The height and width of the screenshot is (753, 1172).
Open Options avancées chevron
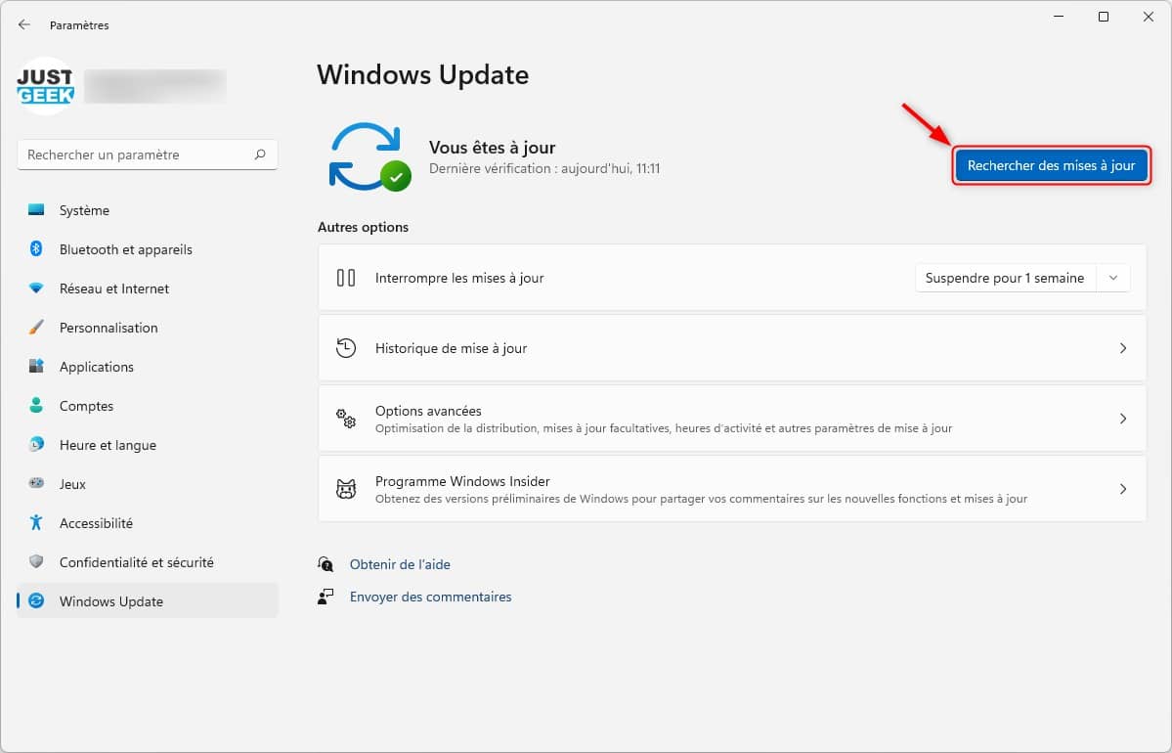1123,418
